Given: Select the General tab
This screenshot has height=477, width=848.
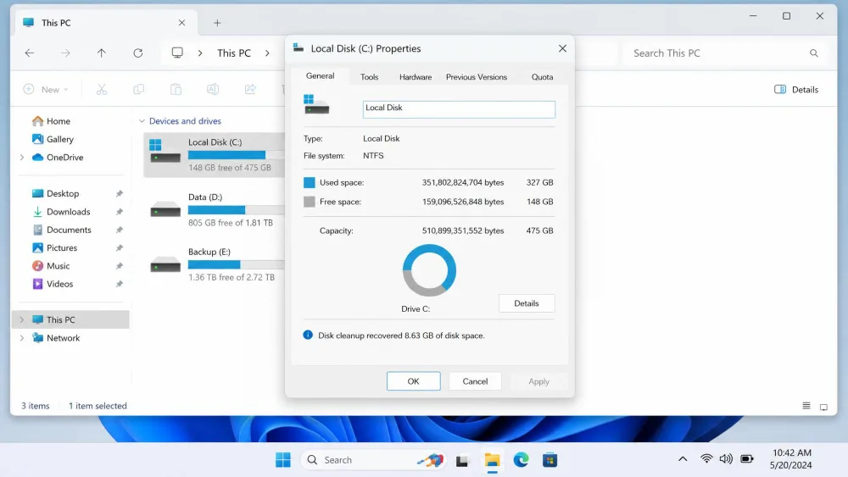Looking at the screenshot, I should pyautogui.click(x=321, y=76).
